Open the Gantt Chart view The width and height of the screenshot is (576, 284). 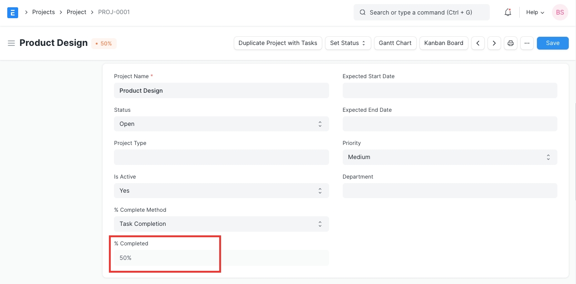395,43
